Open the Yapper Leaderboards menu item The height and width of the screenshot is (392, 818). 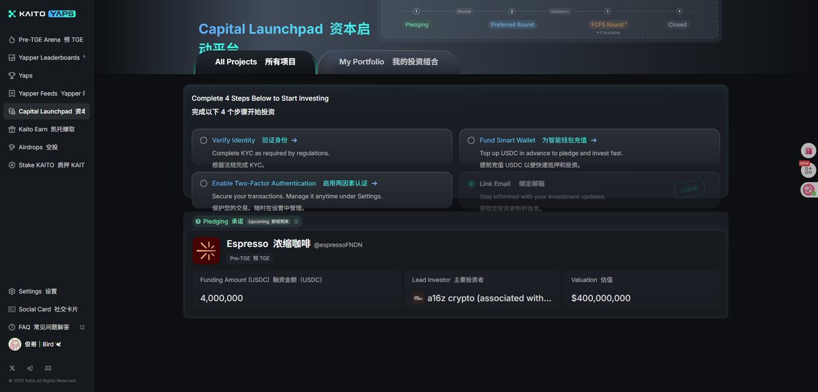[46, 57]
